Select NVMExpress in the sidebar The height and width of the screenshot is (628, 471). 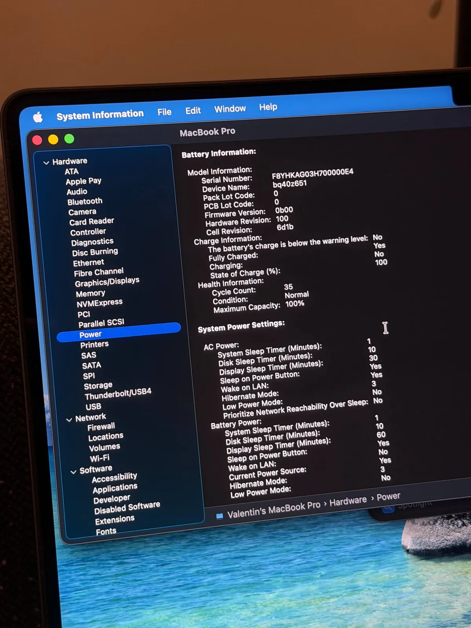pos(100,303)
